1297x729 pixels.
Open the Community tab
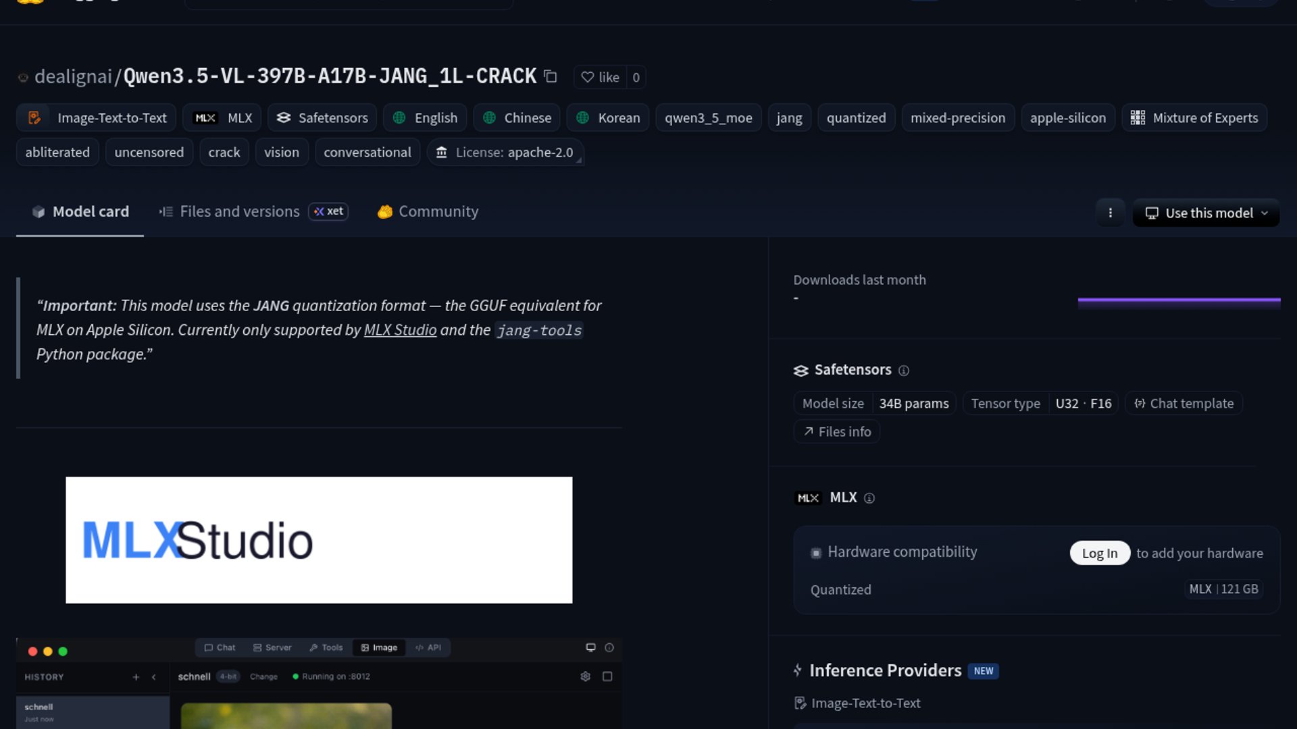tap(428, 211)
